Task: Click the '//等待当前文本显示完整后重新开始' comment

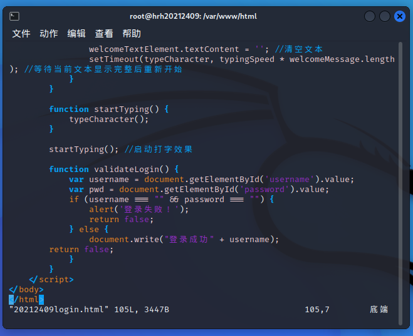Action: [x=103, y=69]
